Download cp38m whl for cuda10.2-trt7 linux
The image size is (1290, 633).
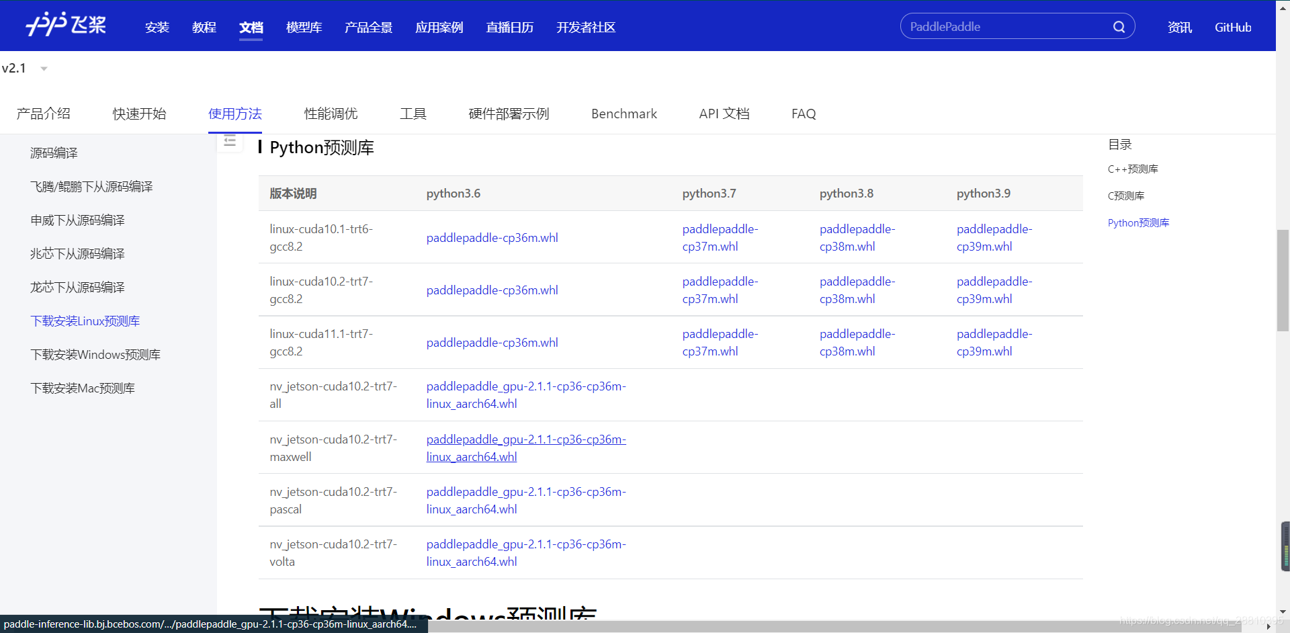857,290
